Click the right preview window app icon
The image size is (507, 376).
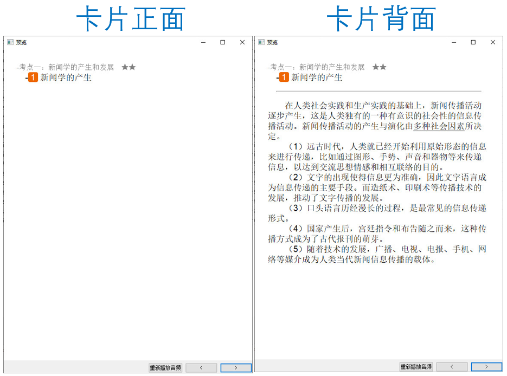pyautogui.click(x=261, y=42)
